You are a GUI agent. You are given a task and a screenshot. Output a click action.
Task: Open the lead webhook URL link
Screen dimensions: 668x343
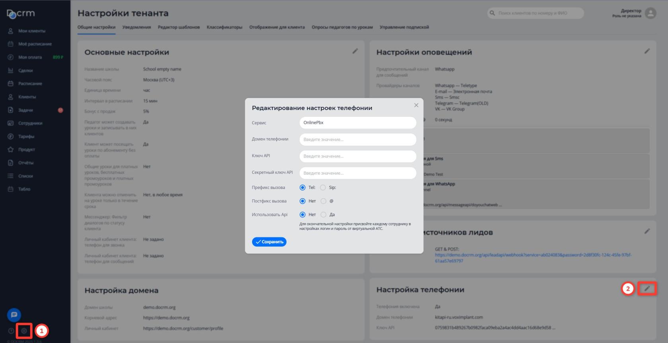pos(533,255)
